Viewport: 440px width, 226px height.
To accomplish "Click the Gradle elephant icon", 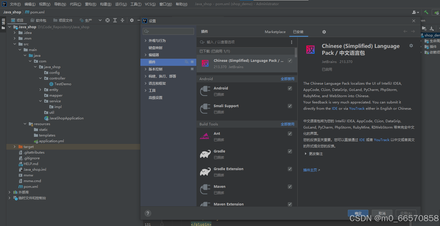I will pos(205,154).
